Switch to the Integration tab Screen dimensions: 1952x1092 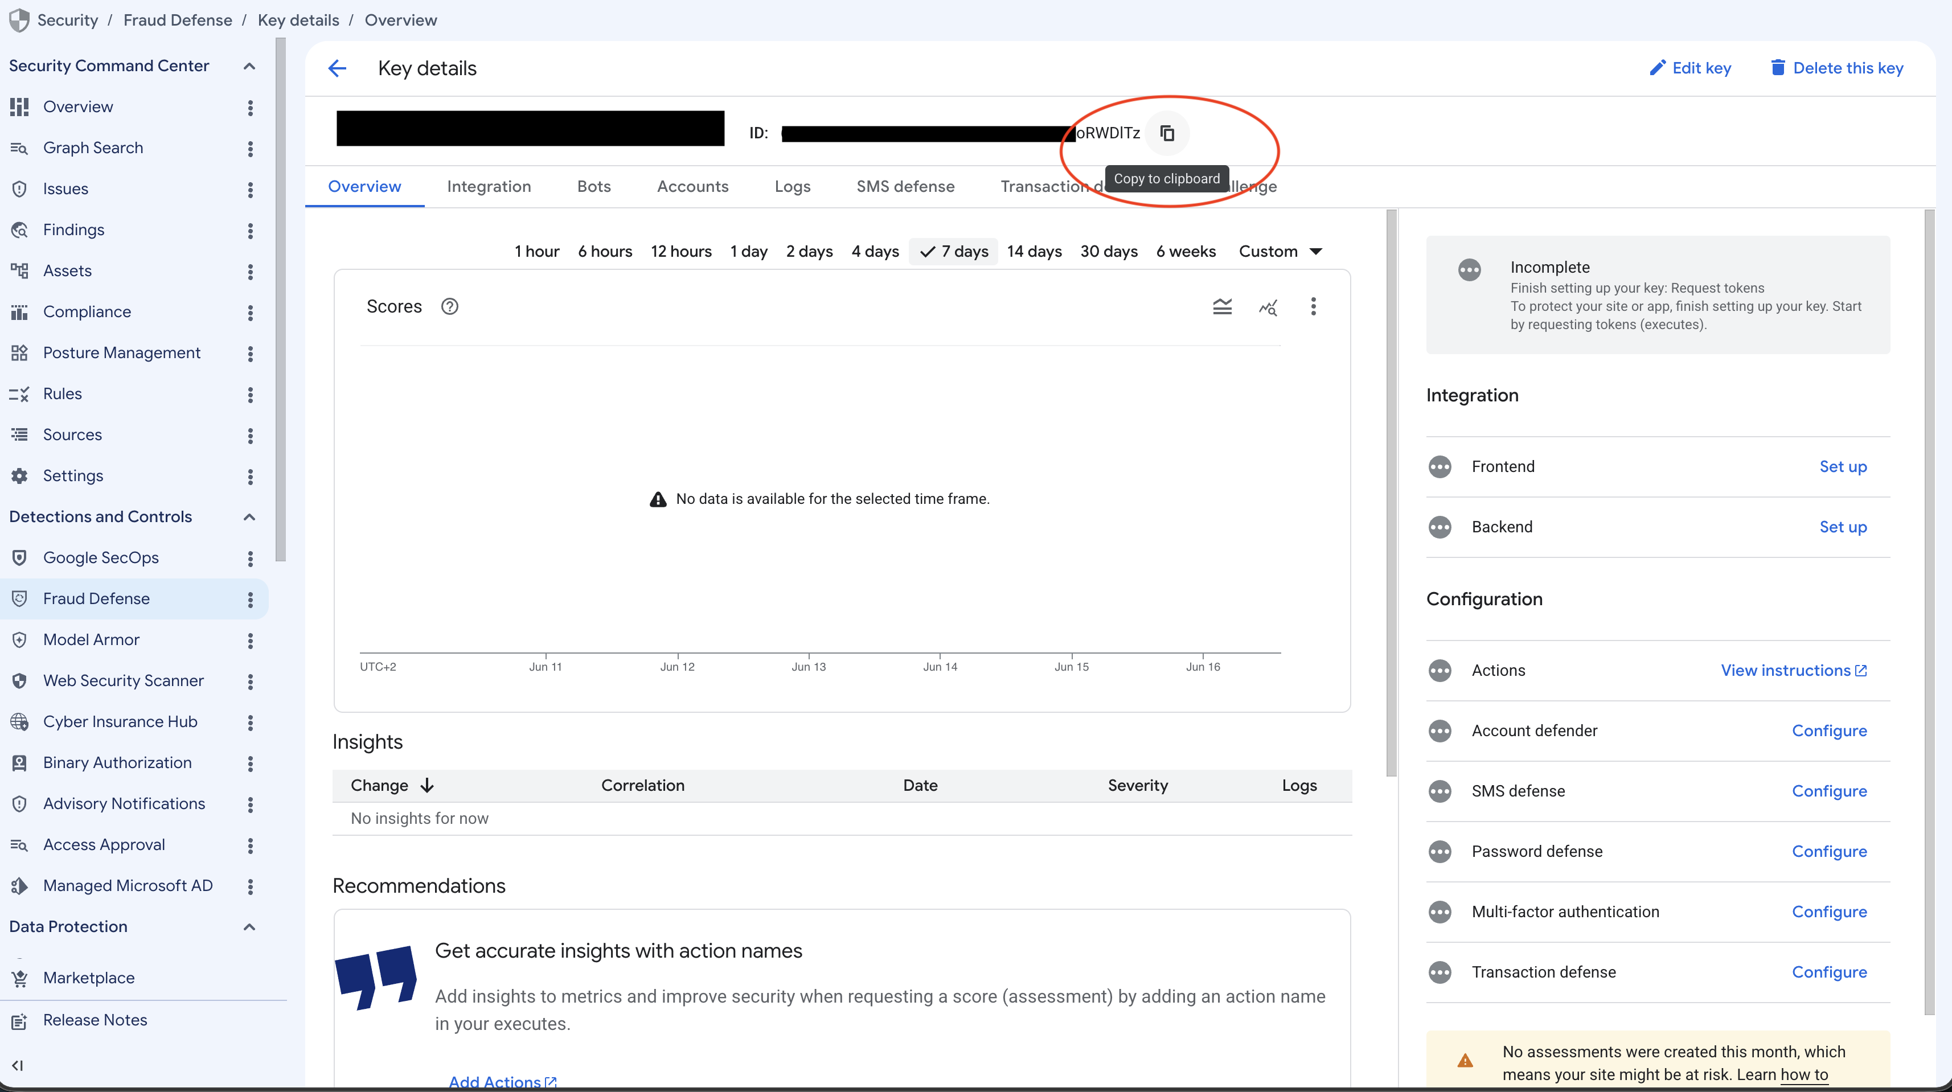coord(489,186)
